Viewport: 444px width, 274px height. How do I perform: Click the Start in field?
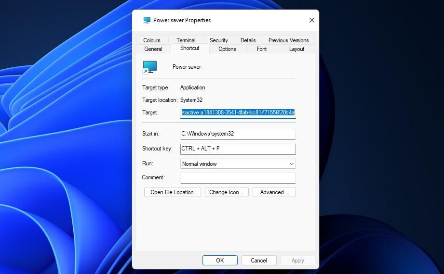pyautogui.click(x=238, y=134)
